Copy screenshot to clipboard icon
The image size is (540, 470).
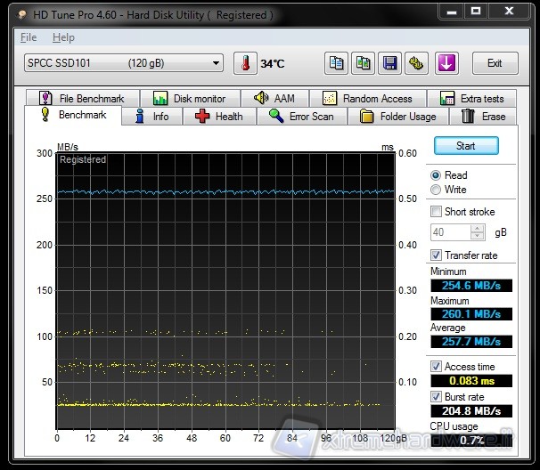click(x=363, y=63)
